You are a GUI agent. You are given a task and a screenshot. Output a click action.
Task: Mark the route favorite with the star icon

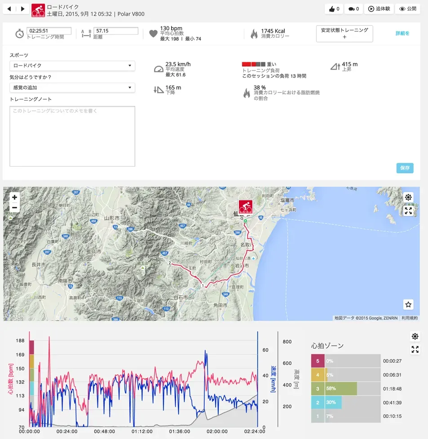pyautogui.click(x=408, y=304)
